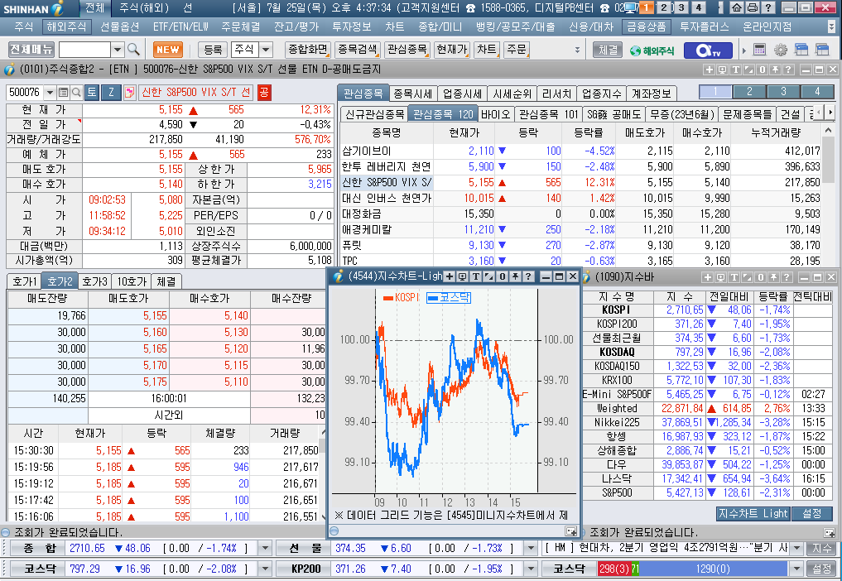Click capture icon at 지수바 status bar right

point(829,533)
